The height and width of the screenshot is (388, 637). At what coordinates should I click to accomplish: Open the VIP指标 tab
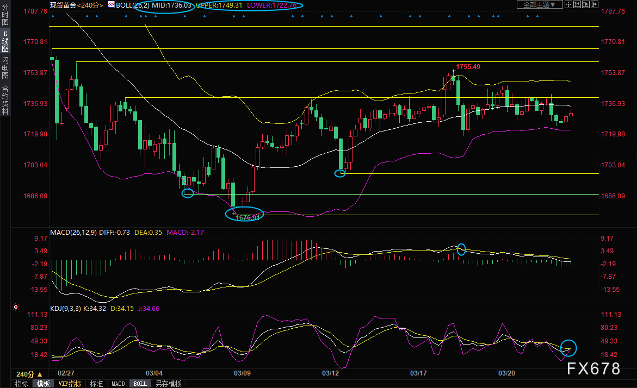(x=70, y=384)
